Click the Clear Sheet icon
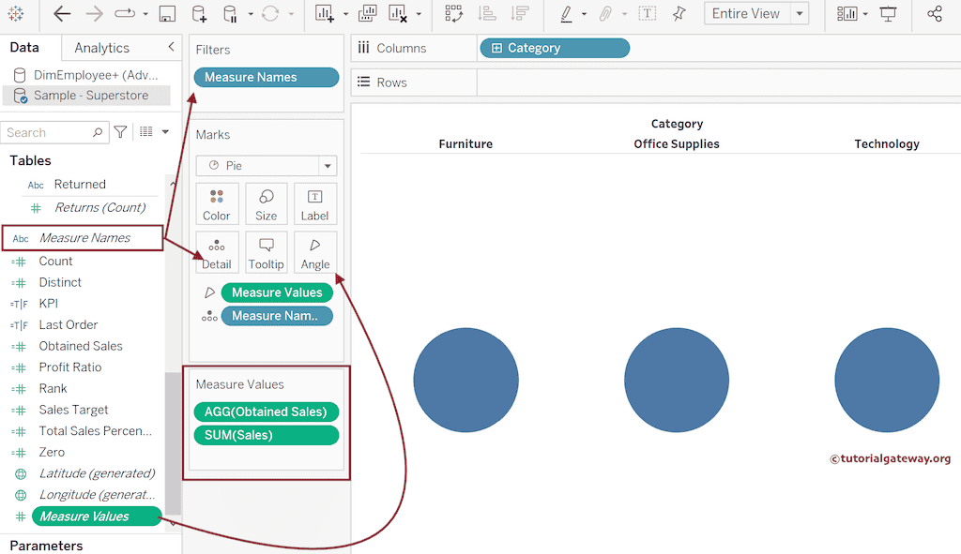Screen dimensions: 961x554 pos(398,13)
